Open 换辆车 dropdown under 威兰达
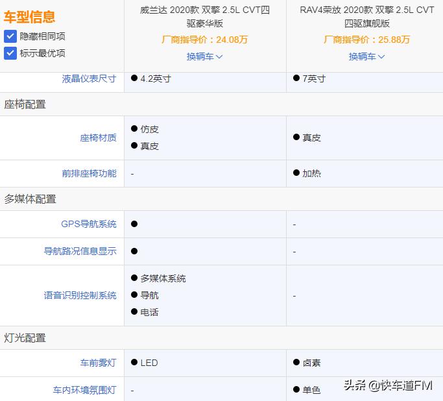The width and height of the screenshot is (443, 401). (x=204, y=56)
